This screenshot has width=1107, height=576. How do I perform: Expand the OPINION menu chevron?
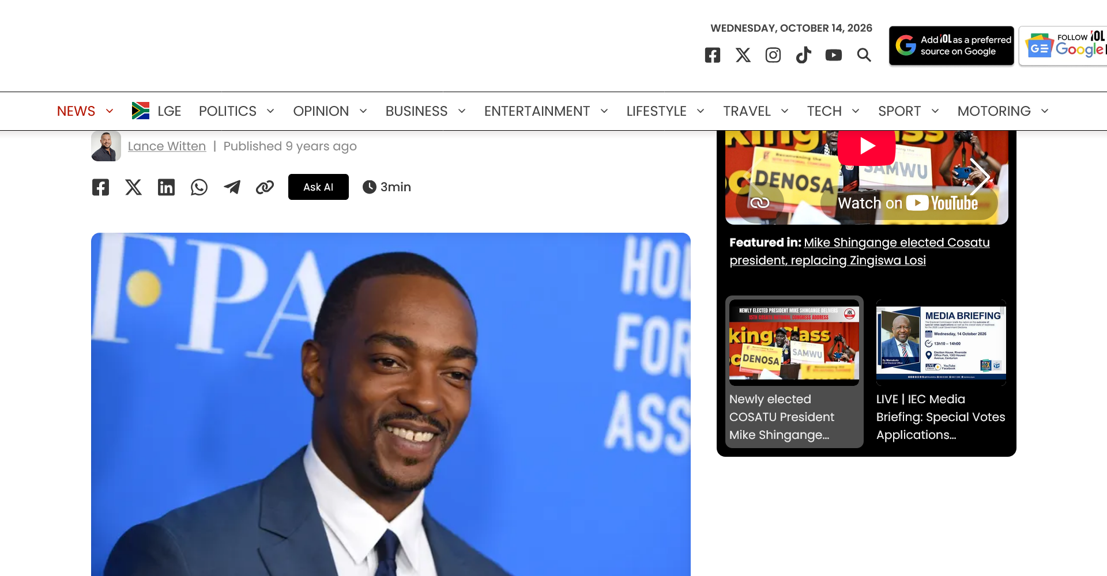tap(363, 111)
